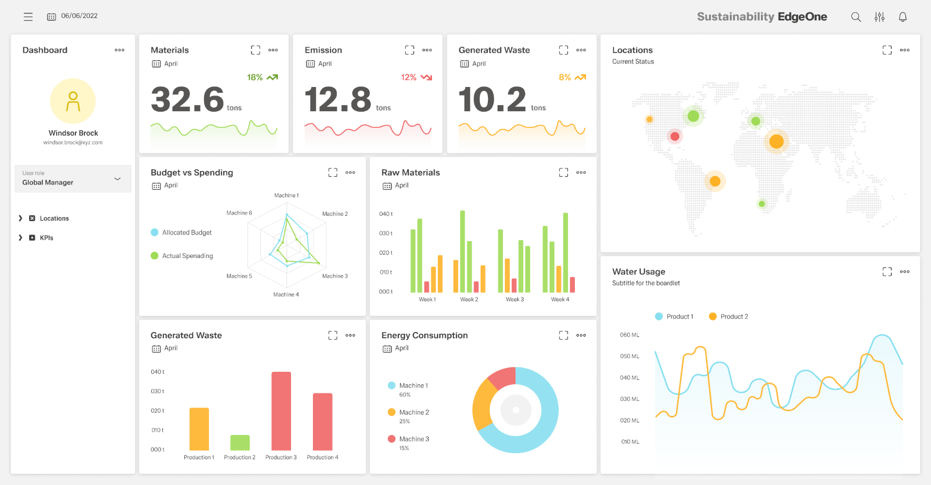This screenshot has width=931, height=485.
Task: Expand the Materials card to fullscreen
Action: 256,50
